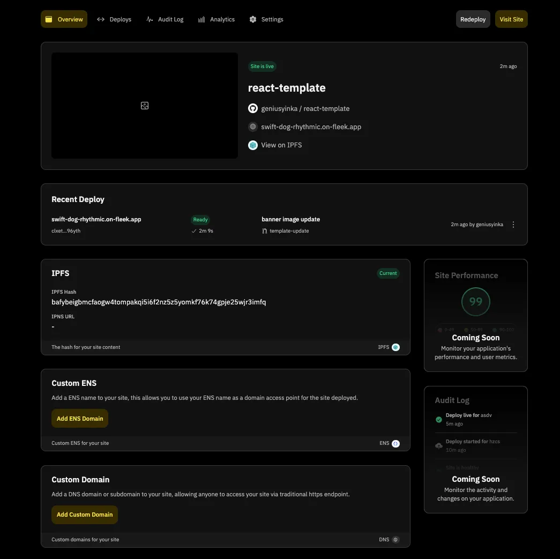Viewport: 560px width, 559px height.
Task: Click the green checkmark in Audit Log entry
Action: [x=439, y=419]
